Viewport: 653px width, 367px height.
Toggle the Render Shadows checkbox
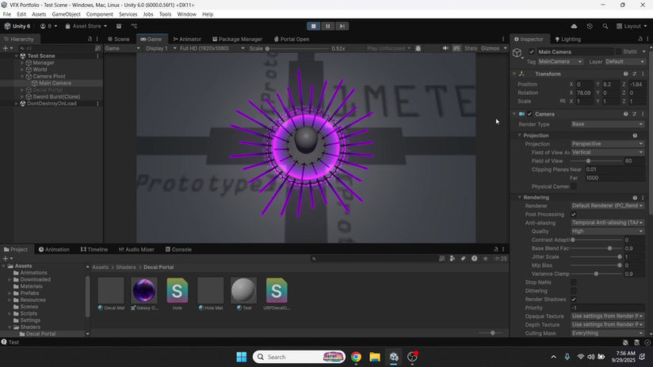click(x=574, y=299)
